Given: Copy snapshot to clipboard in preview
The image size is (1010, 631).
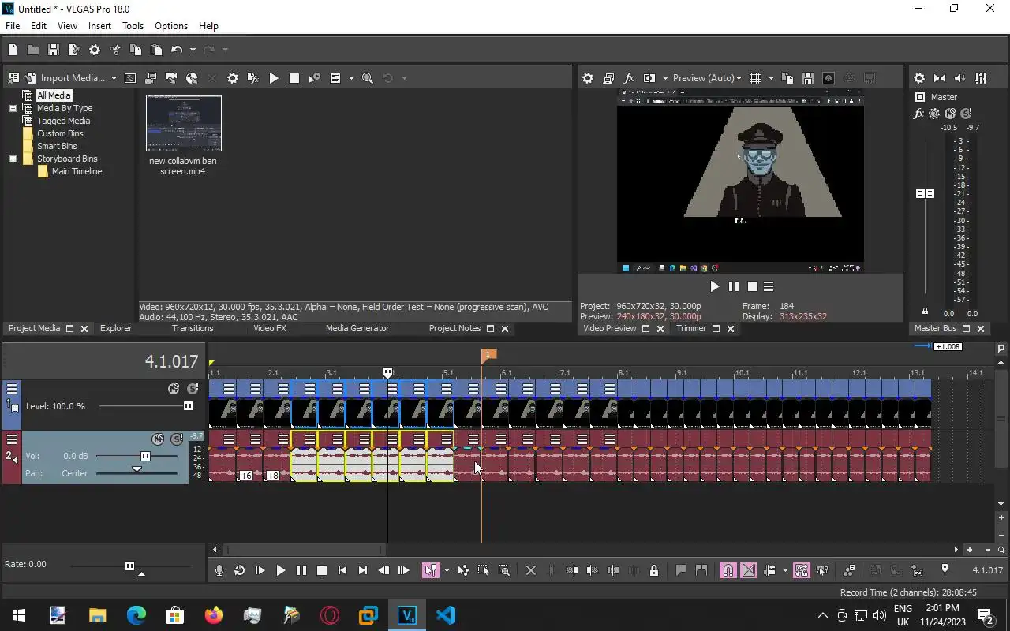Looking at the screenshot, I should (787, 78).
